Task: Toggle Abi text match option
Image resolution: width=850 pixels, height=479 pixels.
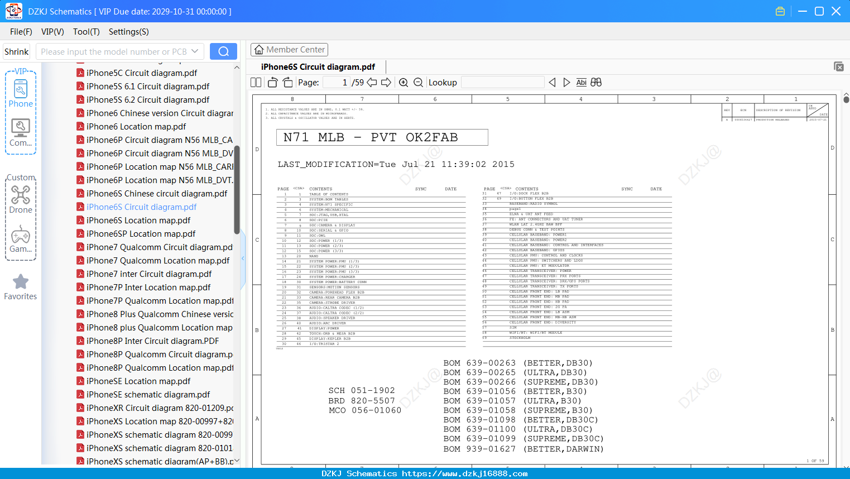Action: [581, 83]
